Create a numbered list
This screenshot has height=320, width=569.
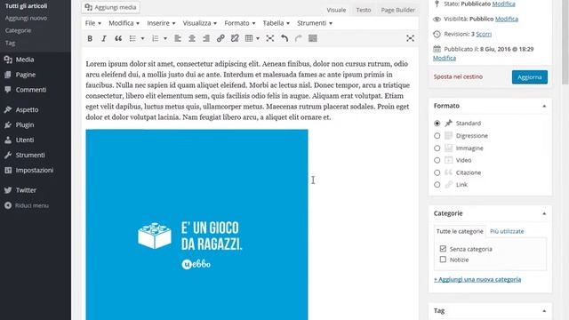[x=156, y=38]
